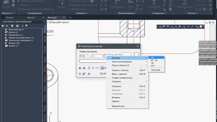Insert square brackets in dimension dialog
This screenshot has width=217, height=122.
coord(89,68)
